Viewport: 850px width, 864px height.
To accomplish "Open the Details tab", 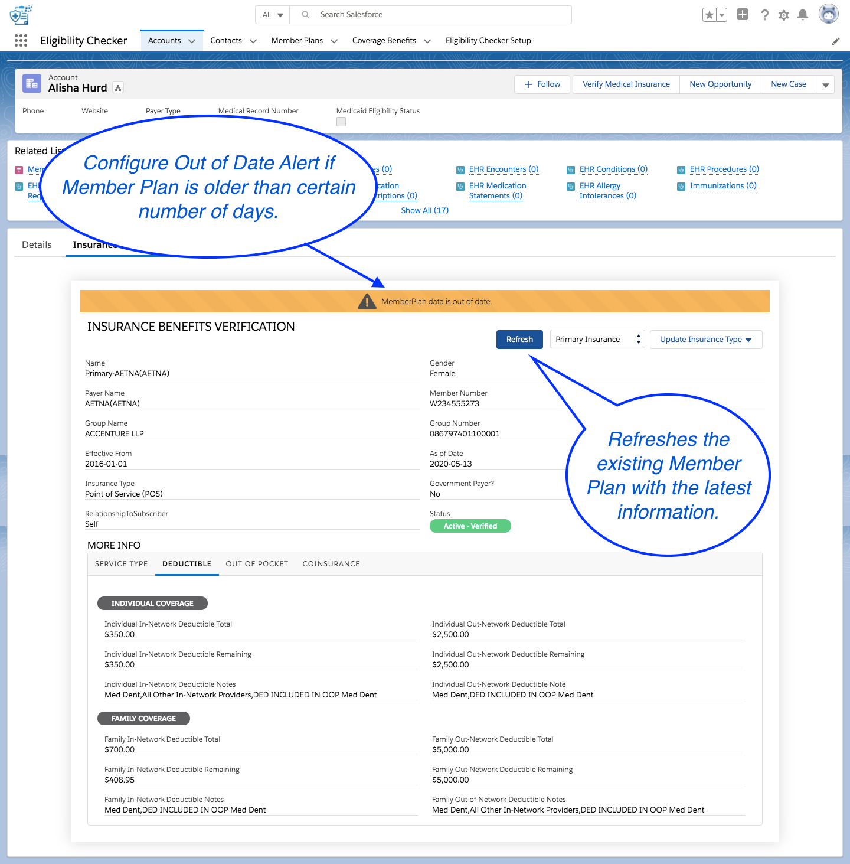I will point(37,244).
